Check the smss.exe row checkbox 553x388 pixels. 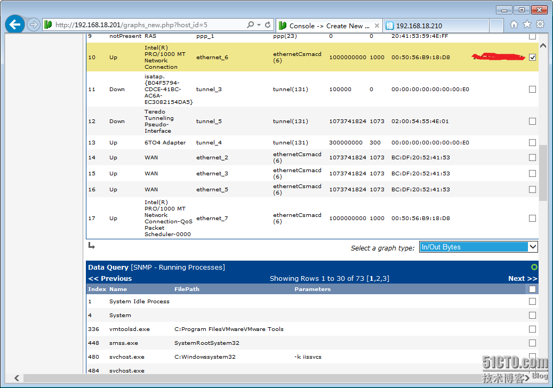click(x=533, y=343)
